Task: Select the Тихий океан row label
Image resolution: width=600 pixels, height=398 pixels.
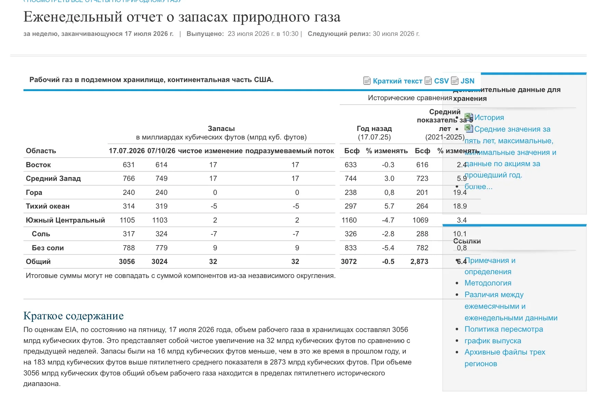Action: pyautogui.click(x=48, y=206)
